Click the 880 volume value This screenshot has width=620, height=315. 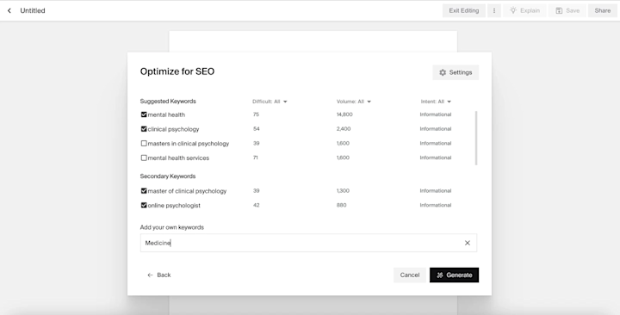click(341, 205)
